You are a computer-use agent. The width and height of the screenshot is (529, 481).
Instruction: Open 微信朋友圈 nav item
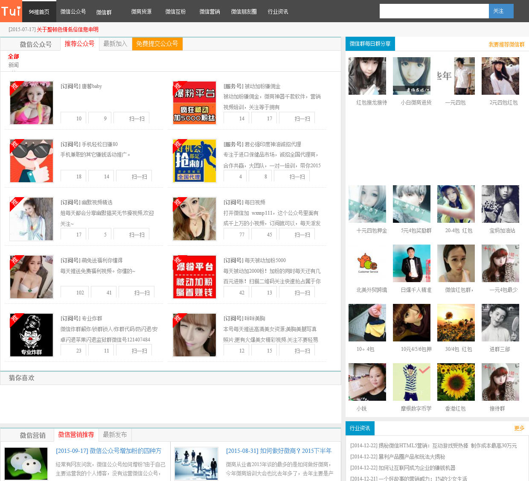[x=244, y=12]
